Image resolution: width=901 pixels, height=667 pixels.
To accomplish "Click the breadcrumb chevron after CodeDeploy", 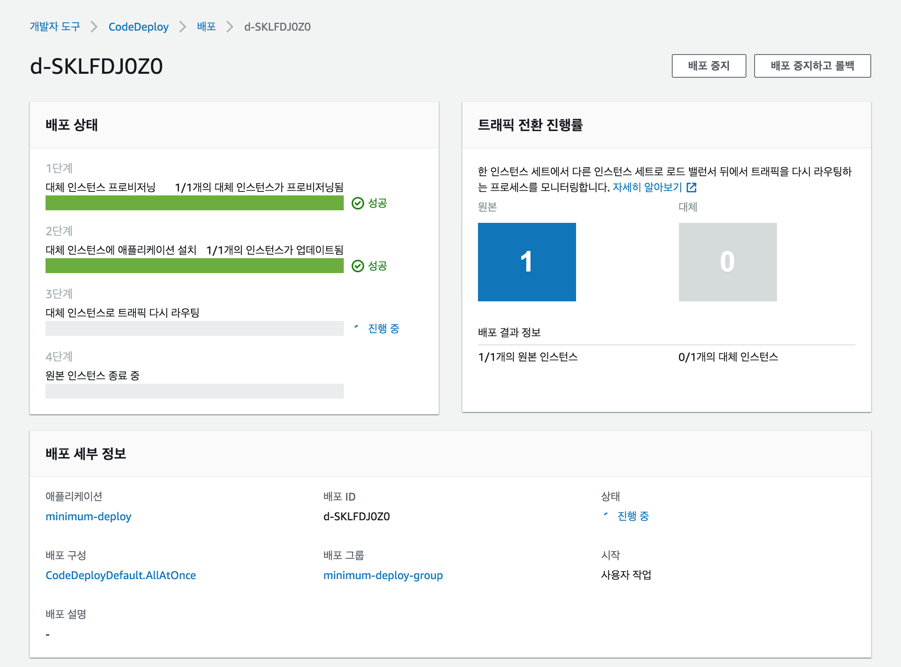I will click(x=182, y=27).
